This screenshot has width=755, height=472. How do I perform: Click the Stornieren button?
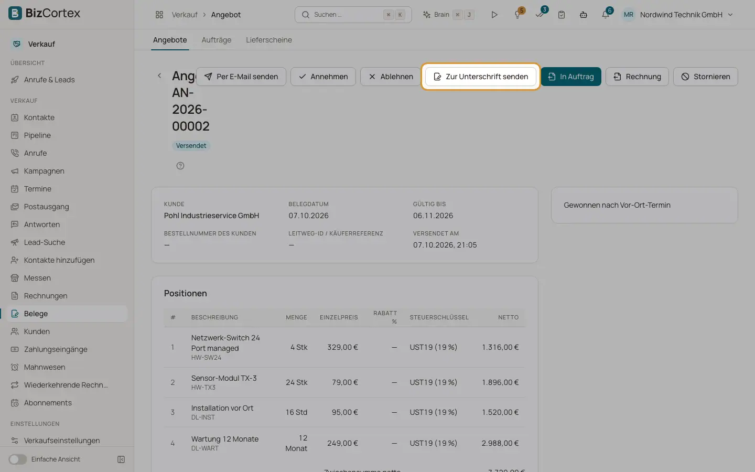706,77
